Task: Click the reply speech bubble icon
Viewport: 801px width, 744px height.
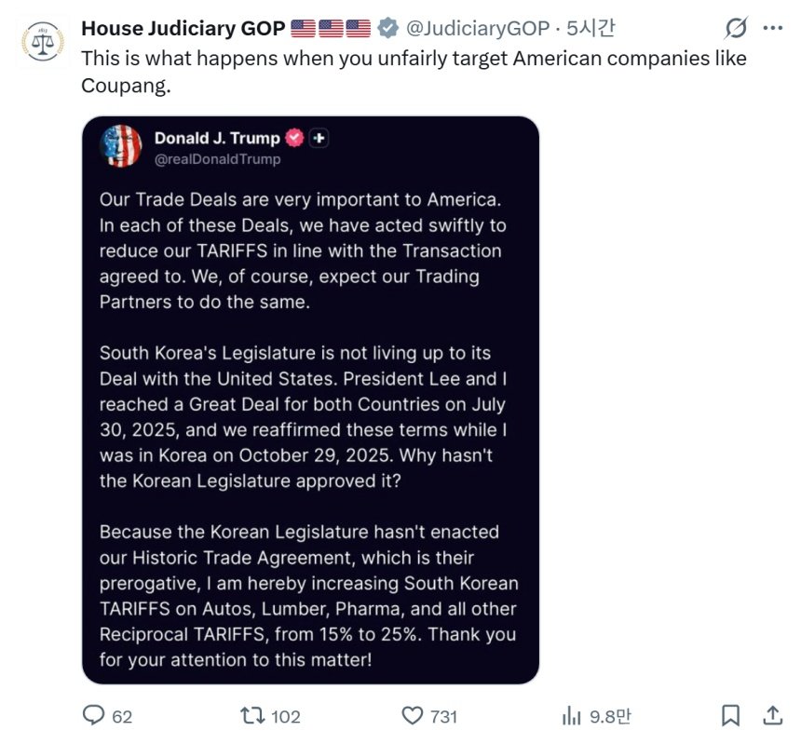Action: [93, 715]
